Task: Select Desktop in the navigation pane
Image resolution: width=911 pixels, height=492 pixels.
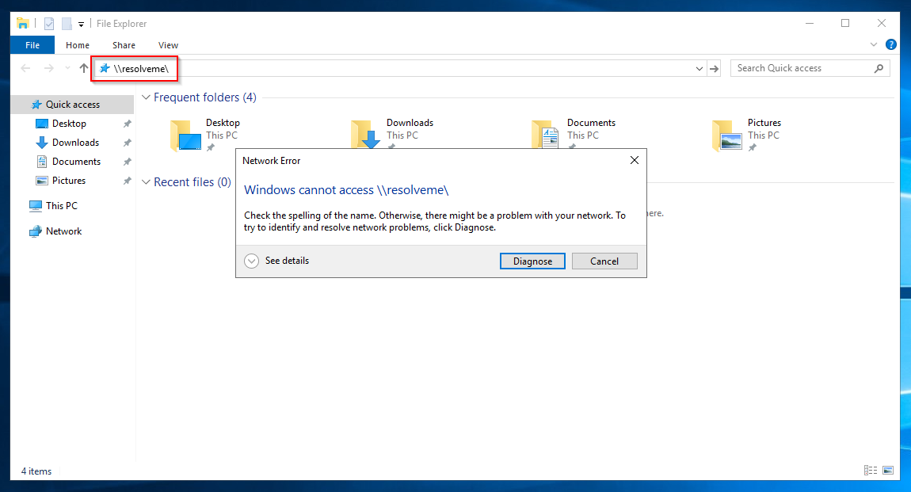Action: click(69, 123)
